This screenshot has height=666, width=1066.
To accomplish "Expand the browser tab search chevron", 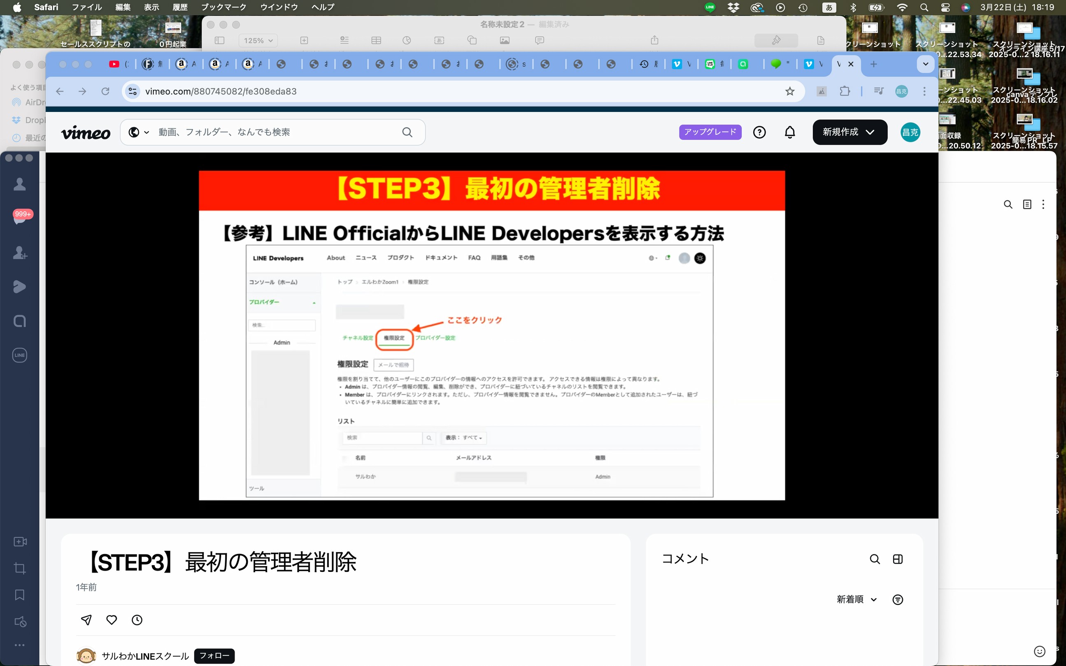I will (925, 64).
